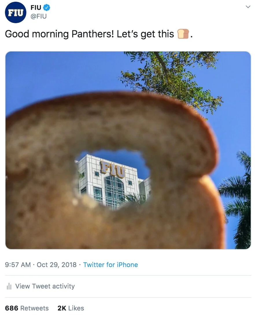Click the tweet activity bar chart icon

(9, 286)
